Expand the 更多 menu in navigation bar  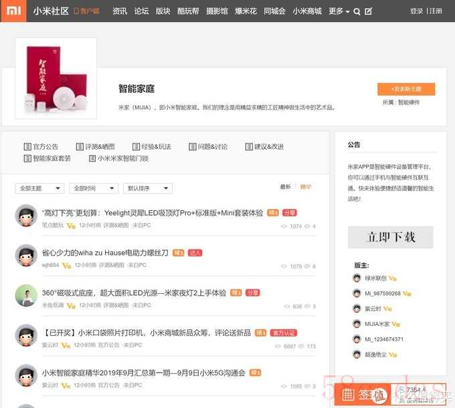(x=339, y=11)
